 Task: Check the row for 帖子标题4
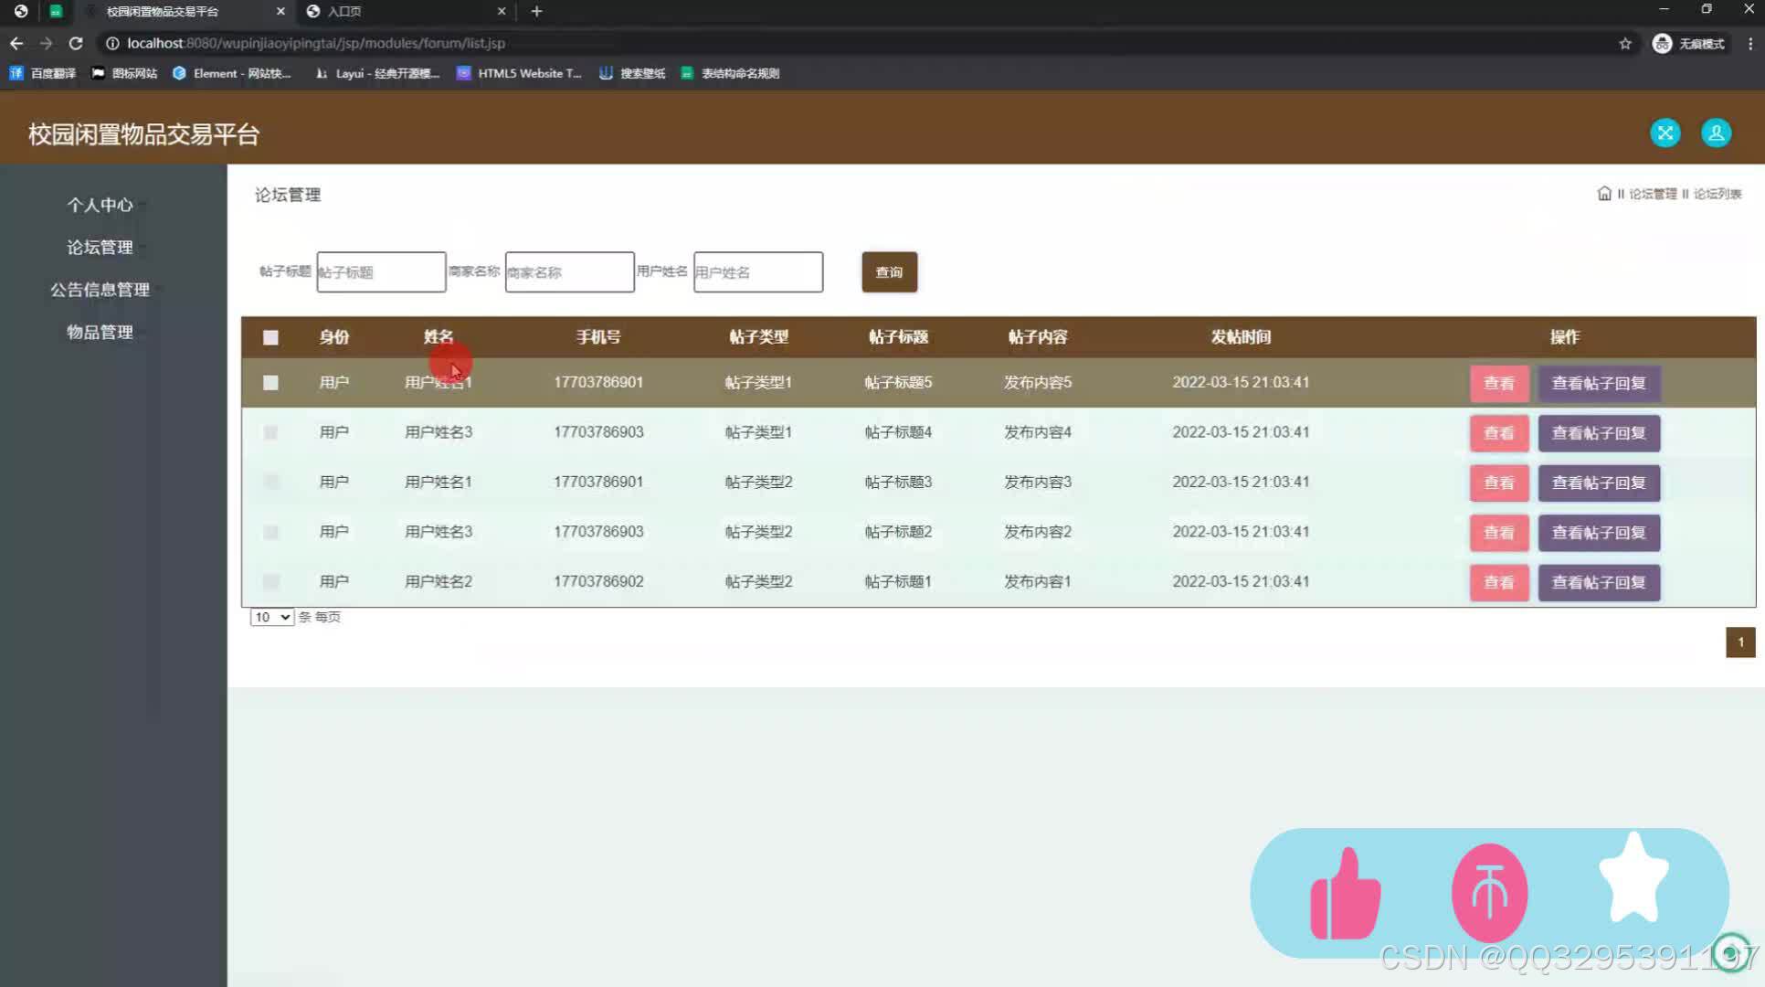click(270, 432)
